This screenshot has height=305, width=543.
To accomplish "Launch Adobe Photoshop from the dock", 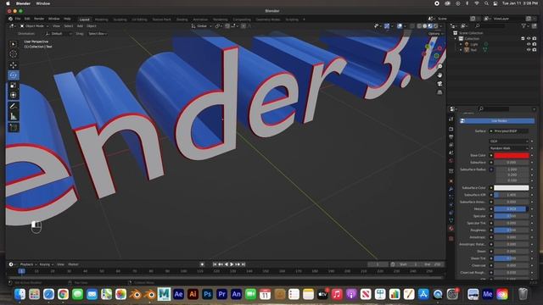I will [x=207, y=294].
